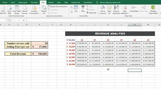This screenshot has height=90, width=161.
Task: Open the Power Pivot tab
Action: click(75, 2)
